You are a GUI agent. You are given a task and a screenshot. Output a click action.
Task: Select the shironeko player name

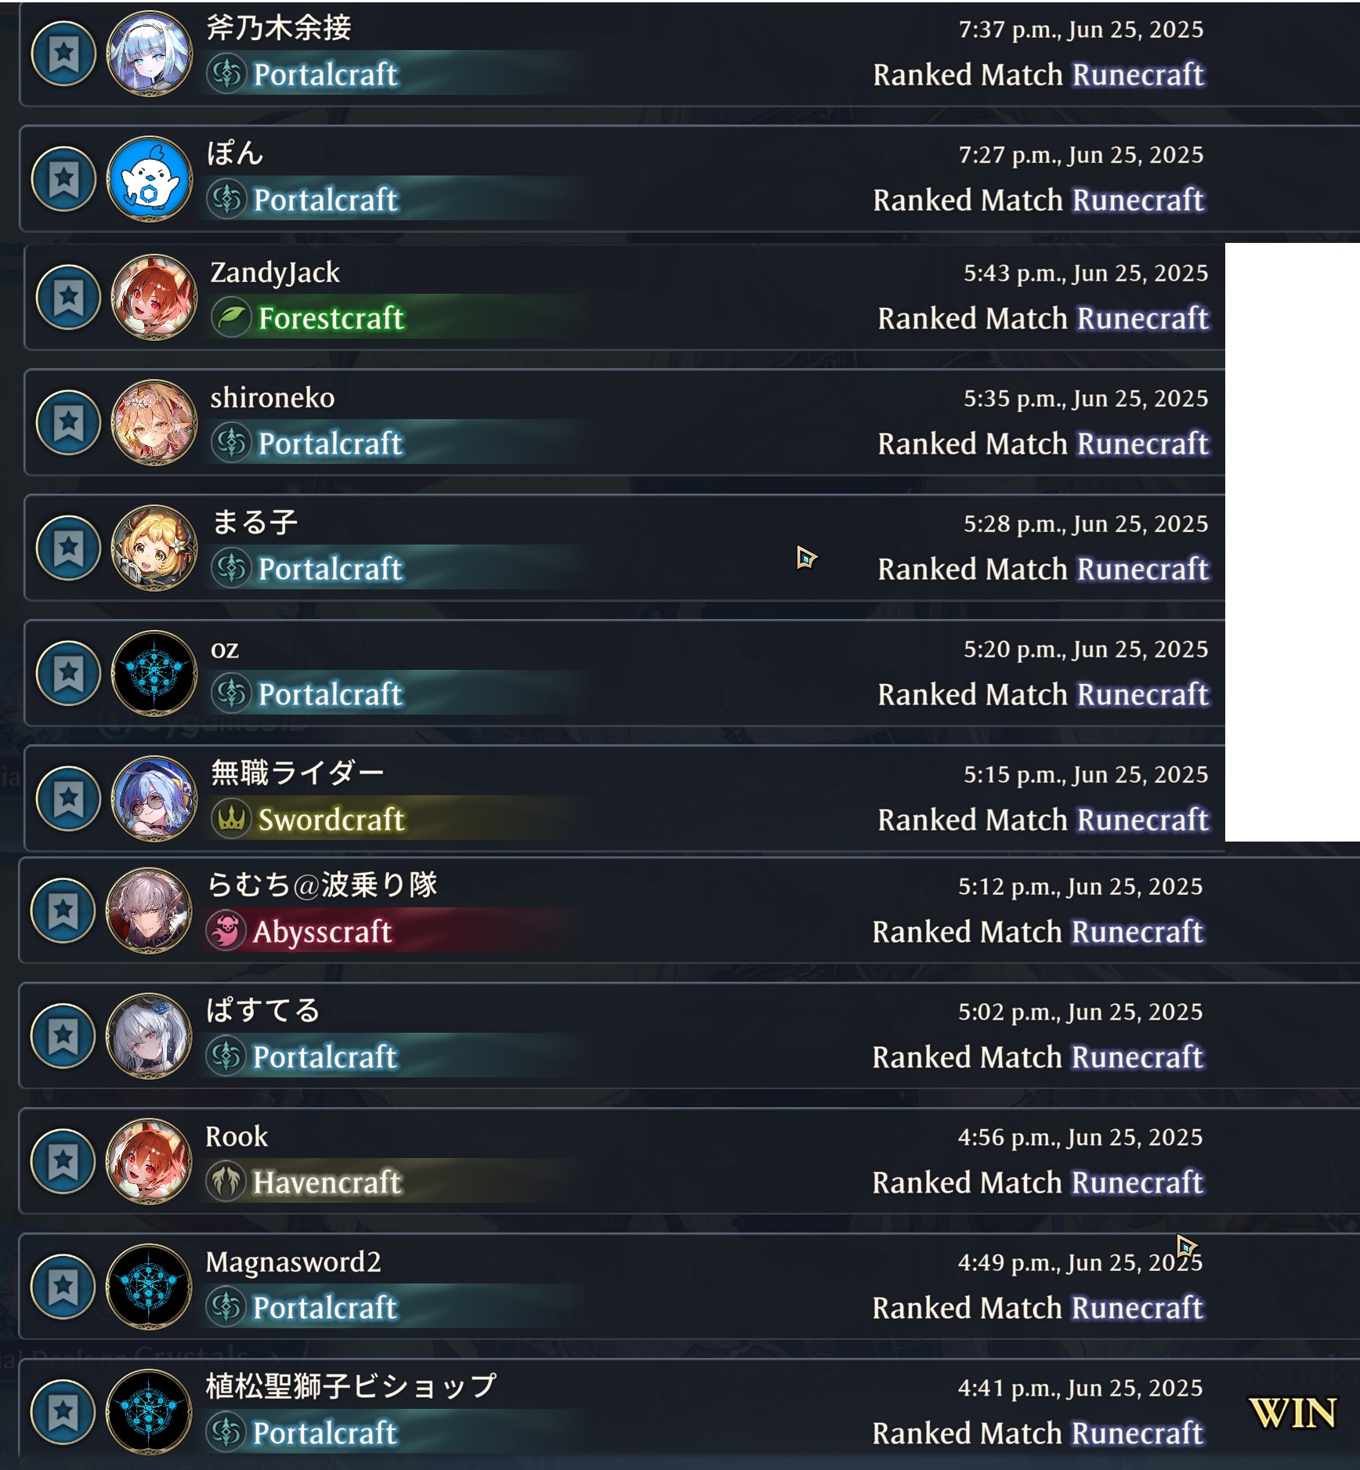click(273, 398)
